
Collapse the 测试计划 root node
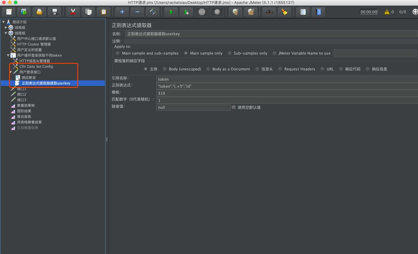click(4, 22)
